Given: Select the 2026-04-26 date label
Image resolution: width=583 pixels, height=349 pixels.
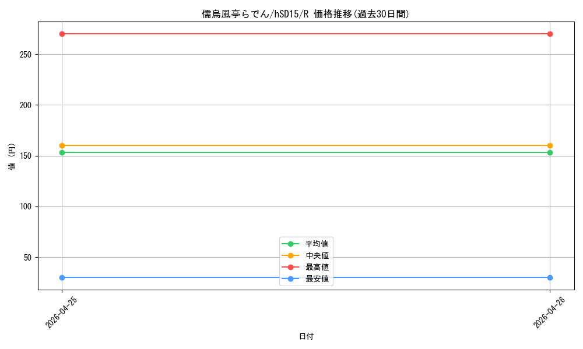Looking at the screenshot, I should (x=549, y=313).
